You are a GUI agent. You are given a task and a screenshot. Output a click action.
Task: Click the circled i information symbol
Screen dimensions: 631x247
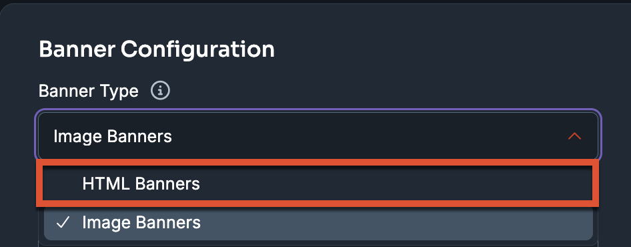point(160,91)
